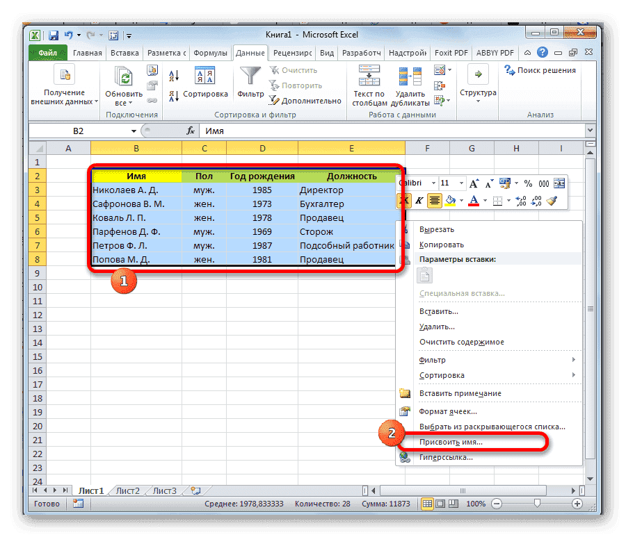This screenshot has width=626, height=537.
Task: Open sheet Лист2
Action: coord(127,490)
